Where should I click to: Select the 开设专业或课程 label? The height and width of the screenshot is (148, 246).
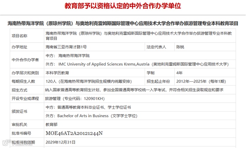25,98
